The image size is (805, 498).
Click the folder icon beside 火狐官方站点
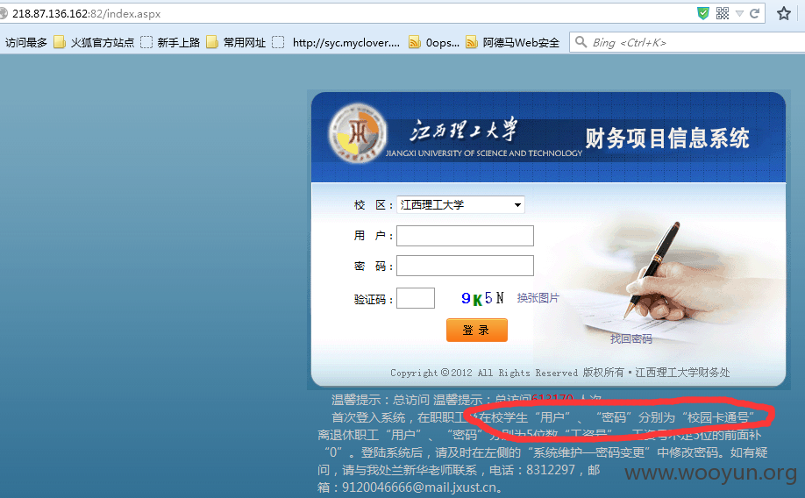point(60,42)
